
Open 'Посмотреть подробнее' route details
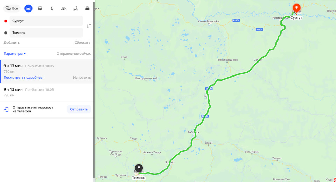(x=23, y=78)
